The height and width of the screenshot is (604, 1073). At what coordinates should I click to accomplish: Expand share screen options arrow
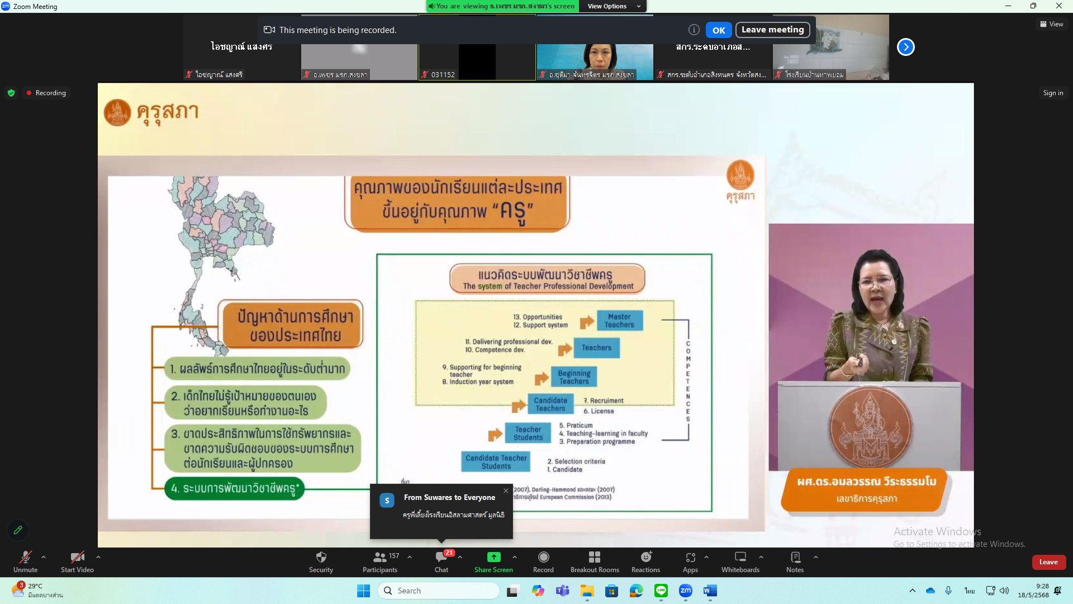tap(515, 557)
